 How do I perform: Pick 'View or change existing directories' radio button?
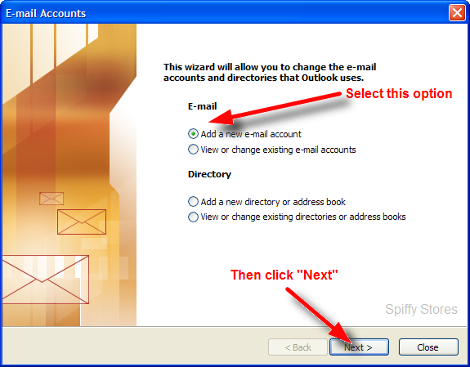(x=193, y=217)
